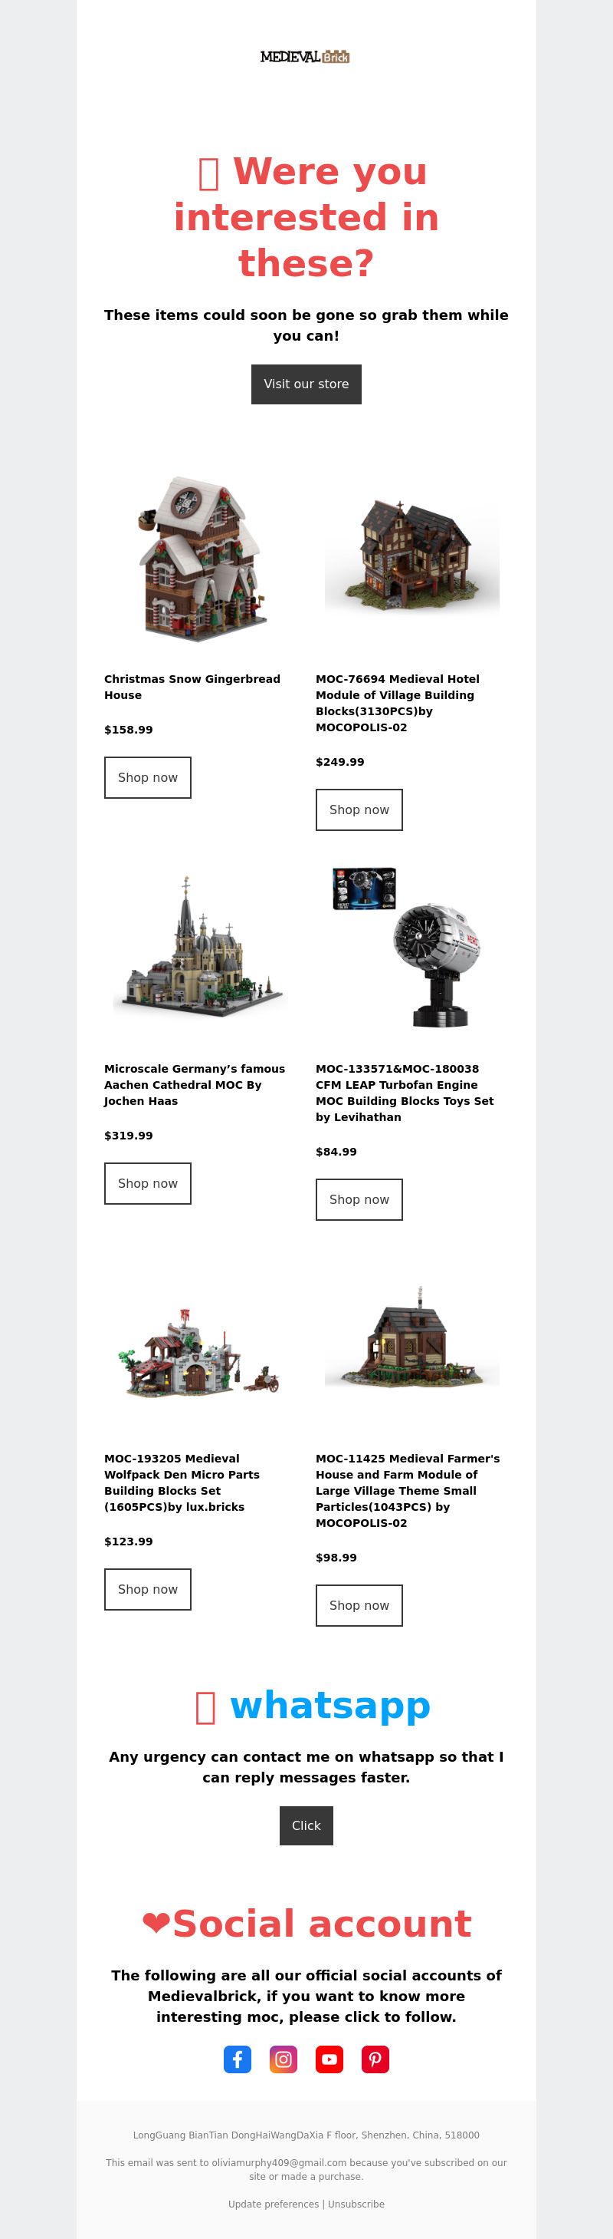Click the Unsubscribe link
The width and height of the screenshot is (613, 2239).
click(356, 2204)
